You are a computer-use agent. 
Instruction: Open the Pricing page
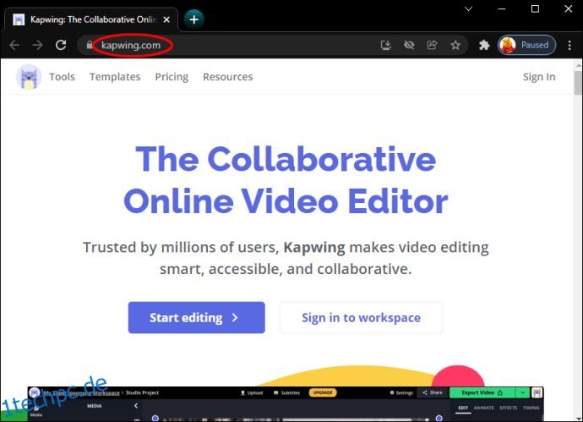[x=172, y=77]
